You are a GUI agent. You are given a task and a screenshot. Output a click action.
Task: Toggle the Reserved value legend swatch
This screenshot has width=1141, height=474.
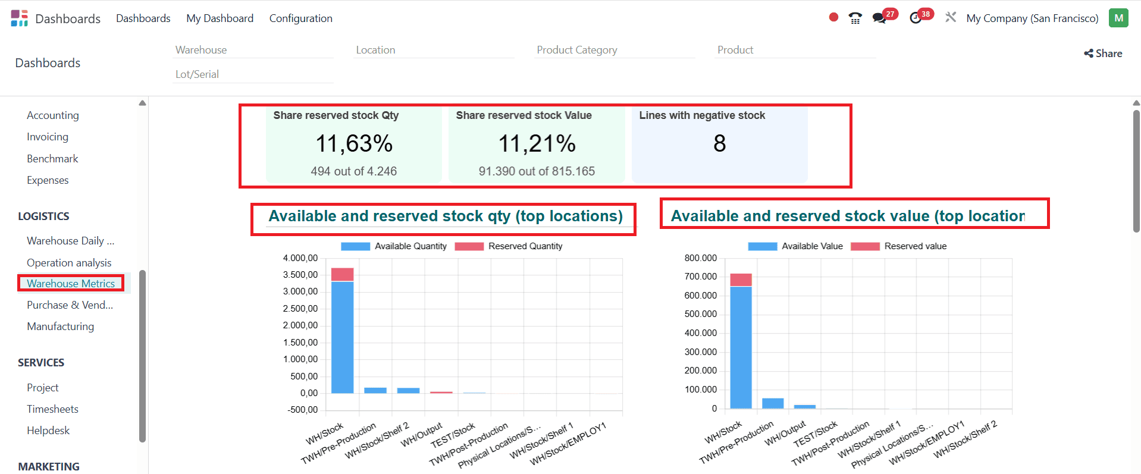pos(865,246)
